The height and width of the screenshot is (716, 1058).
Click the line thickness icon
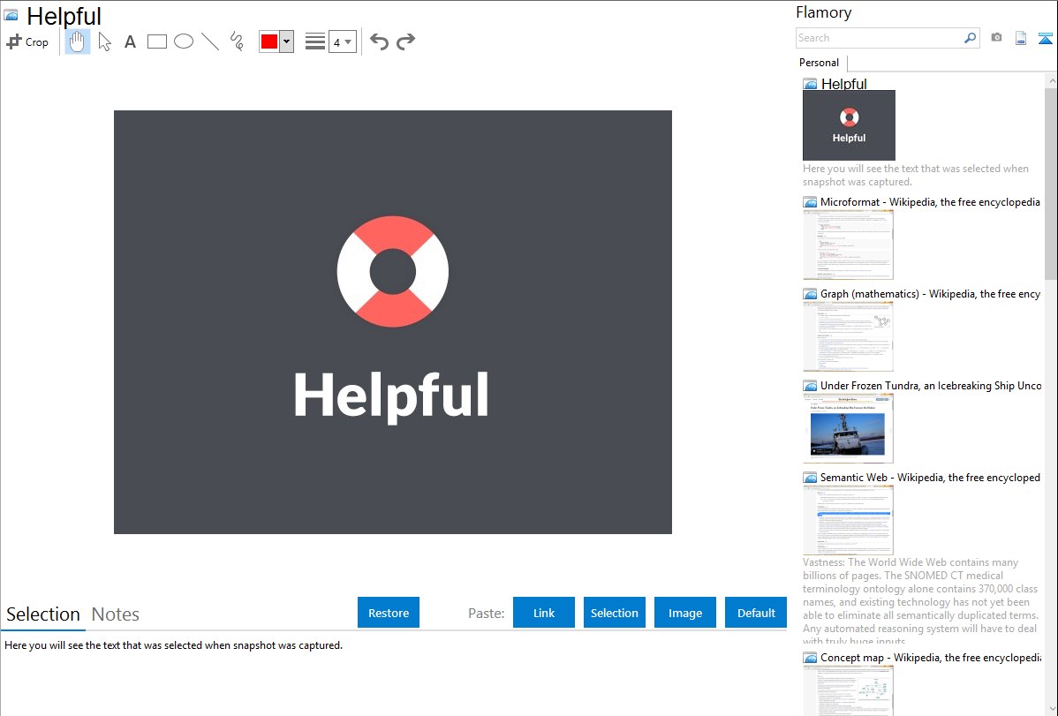(315, 41)
